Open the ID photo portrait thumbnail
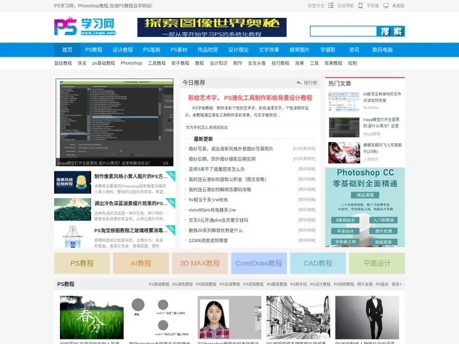 (x=229, y=317)
